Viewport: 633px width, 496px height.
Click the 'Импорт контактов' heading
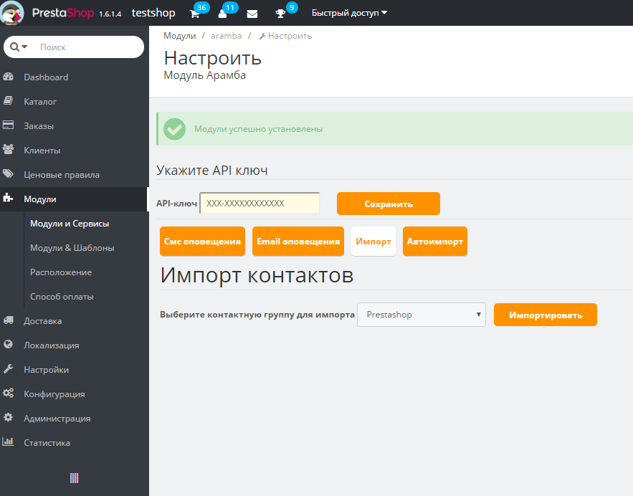point(257,276)
